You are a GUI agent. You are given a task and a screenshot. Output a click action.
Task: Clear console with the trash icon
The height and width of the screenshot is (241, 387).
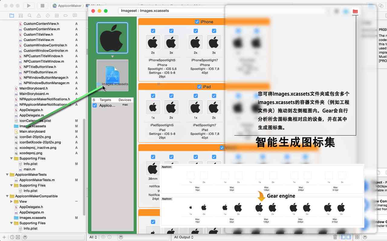coord(335,237)
